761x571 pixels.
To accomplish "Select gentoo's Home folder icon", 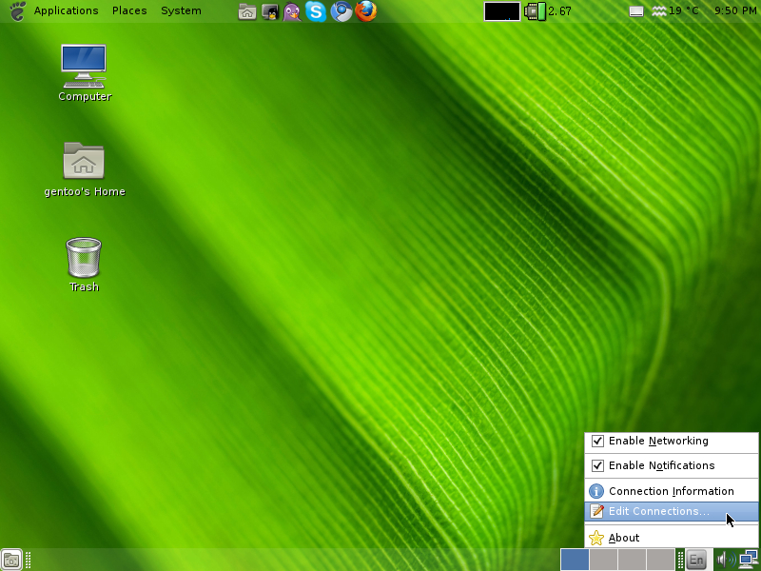I will pos(84,162).
